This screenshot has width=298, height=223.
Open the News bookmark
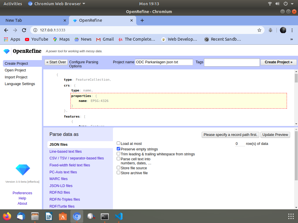pyautogui.click(x=83, y=39)
